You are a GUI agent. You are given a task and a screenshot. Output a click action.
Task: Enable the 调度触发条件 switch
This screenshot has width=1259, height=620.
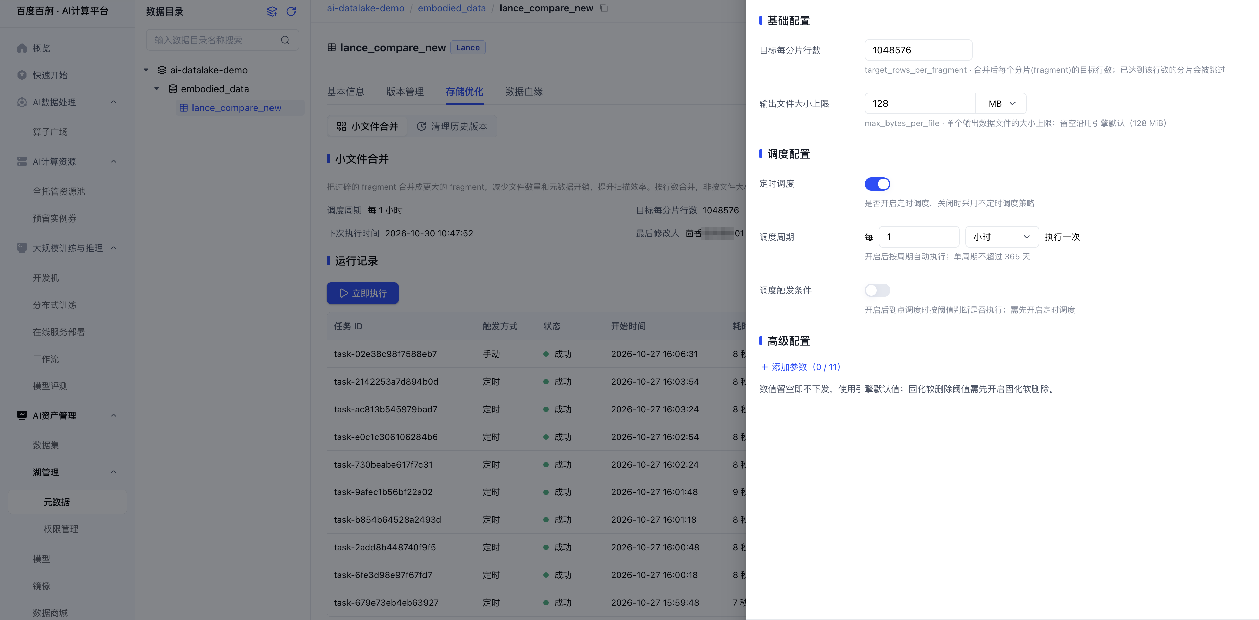(x=877, y=291)
